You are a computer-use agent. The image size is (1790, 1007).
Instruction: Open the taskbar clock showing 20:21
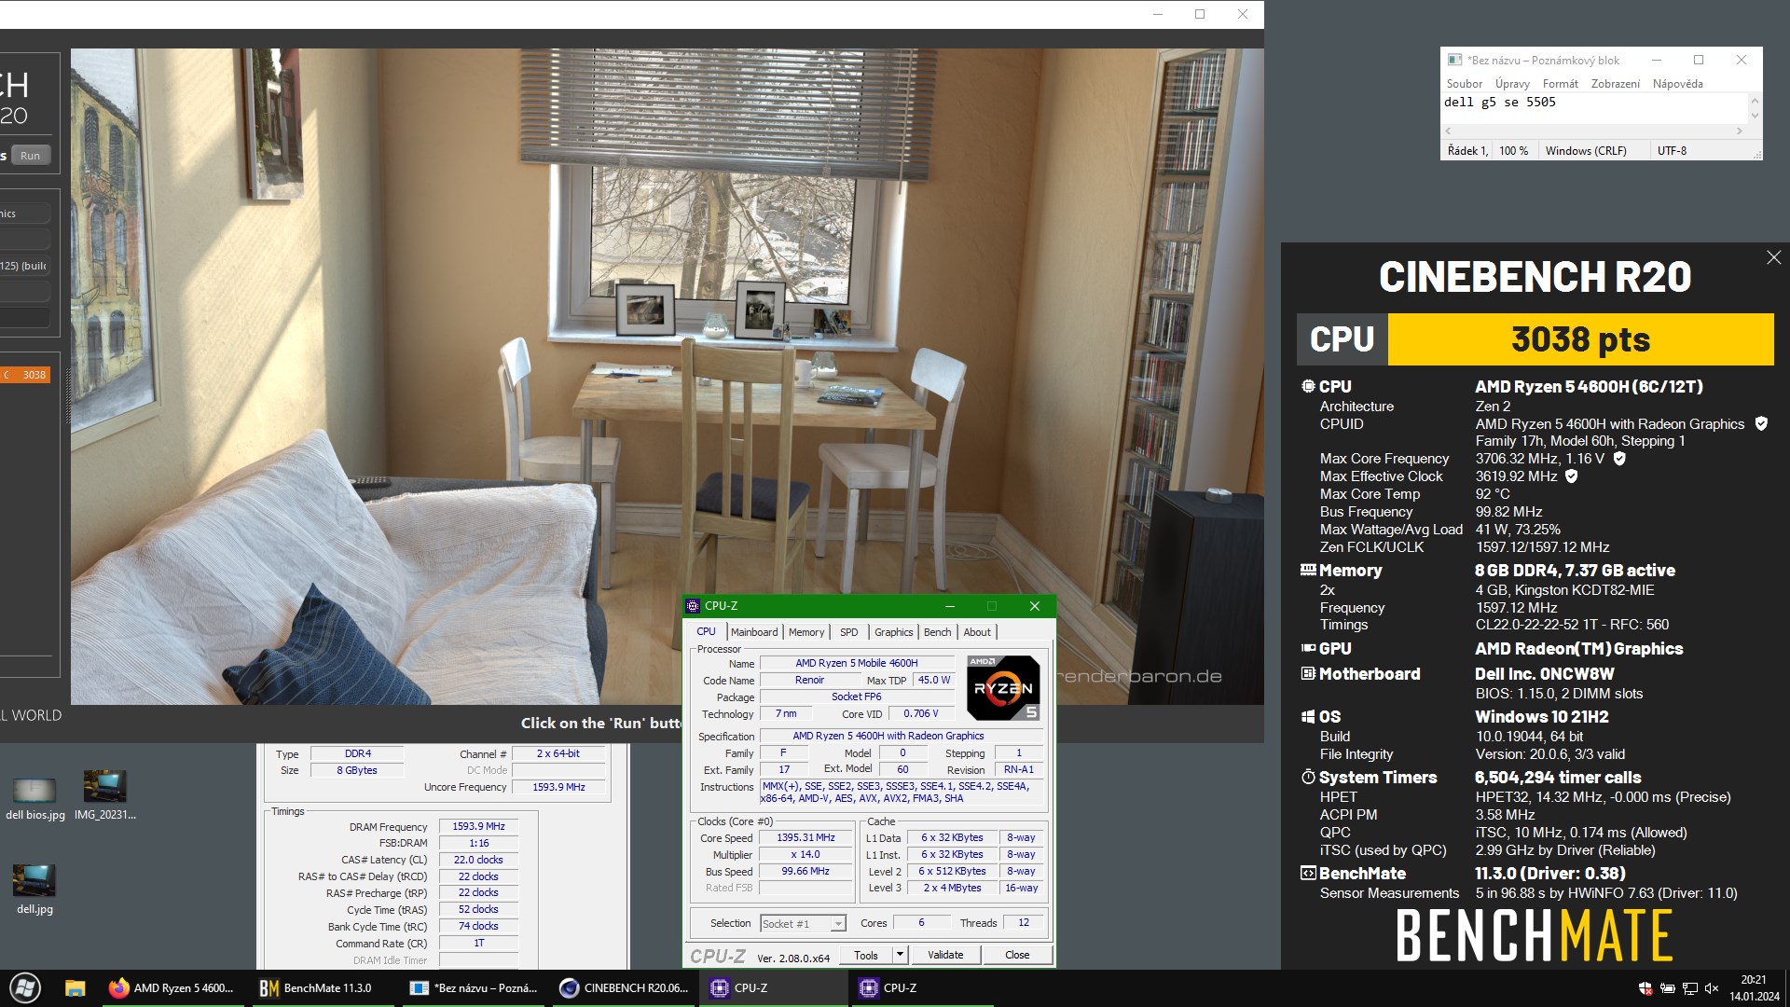pyautogui.click(x=1754, y=988)
